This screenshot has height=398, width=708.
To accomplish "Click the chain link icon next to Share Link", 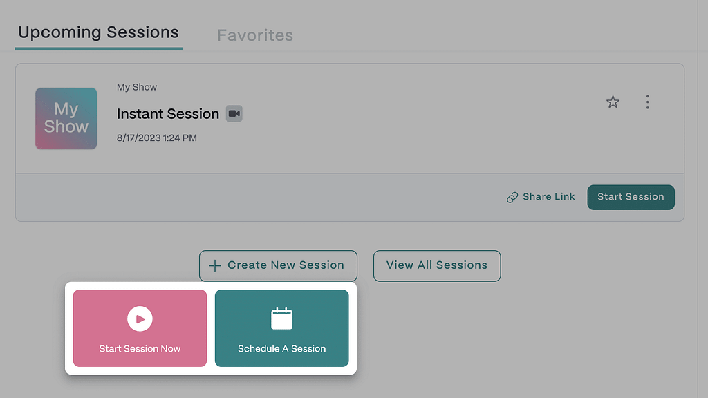I will point(512,197).
